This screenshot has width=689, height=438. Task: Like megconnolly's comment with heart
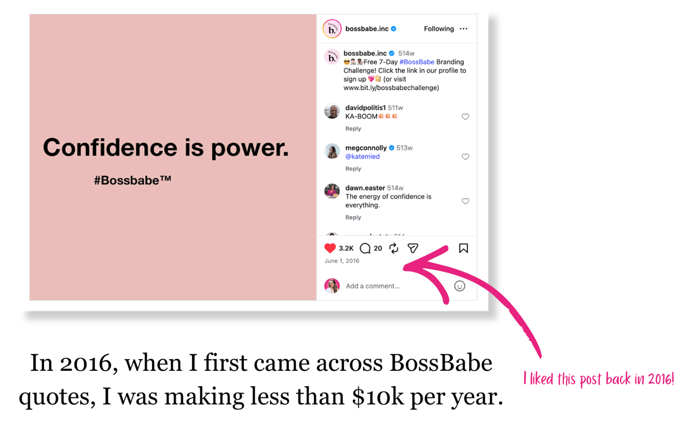pyautogui.click(x=465, y=157)
